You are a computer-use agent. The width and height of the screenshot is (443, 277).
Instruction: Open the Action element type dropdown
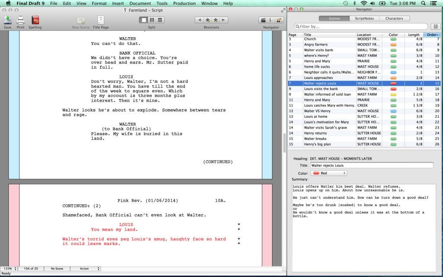[x=85, y=269]
